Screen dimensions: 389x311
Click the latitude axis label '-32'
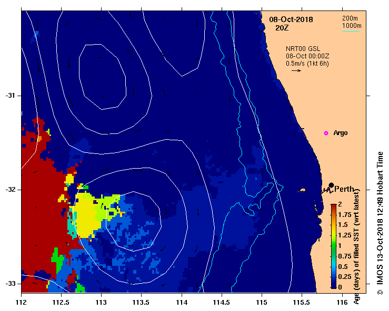click(10, 190)
